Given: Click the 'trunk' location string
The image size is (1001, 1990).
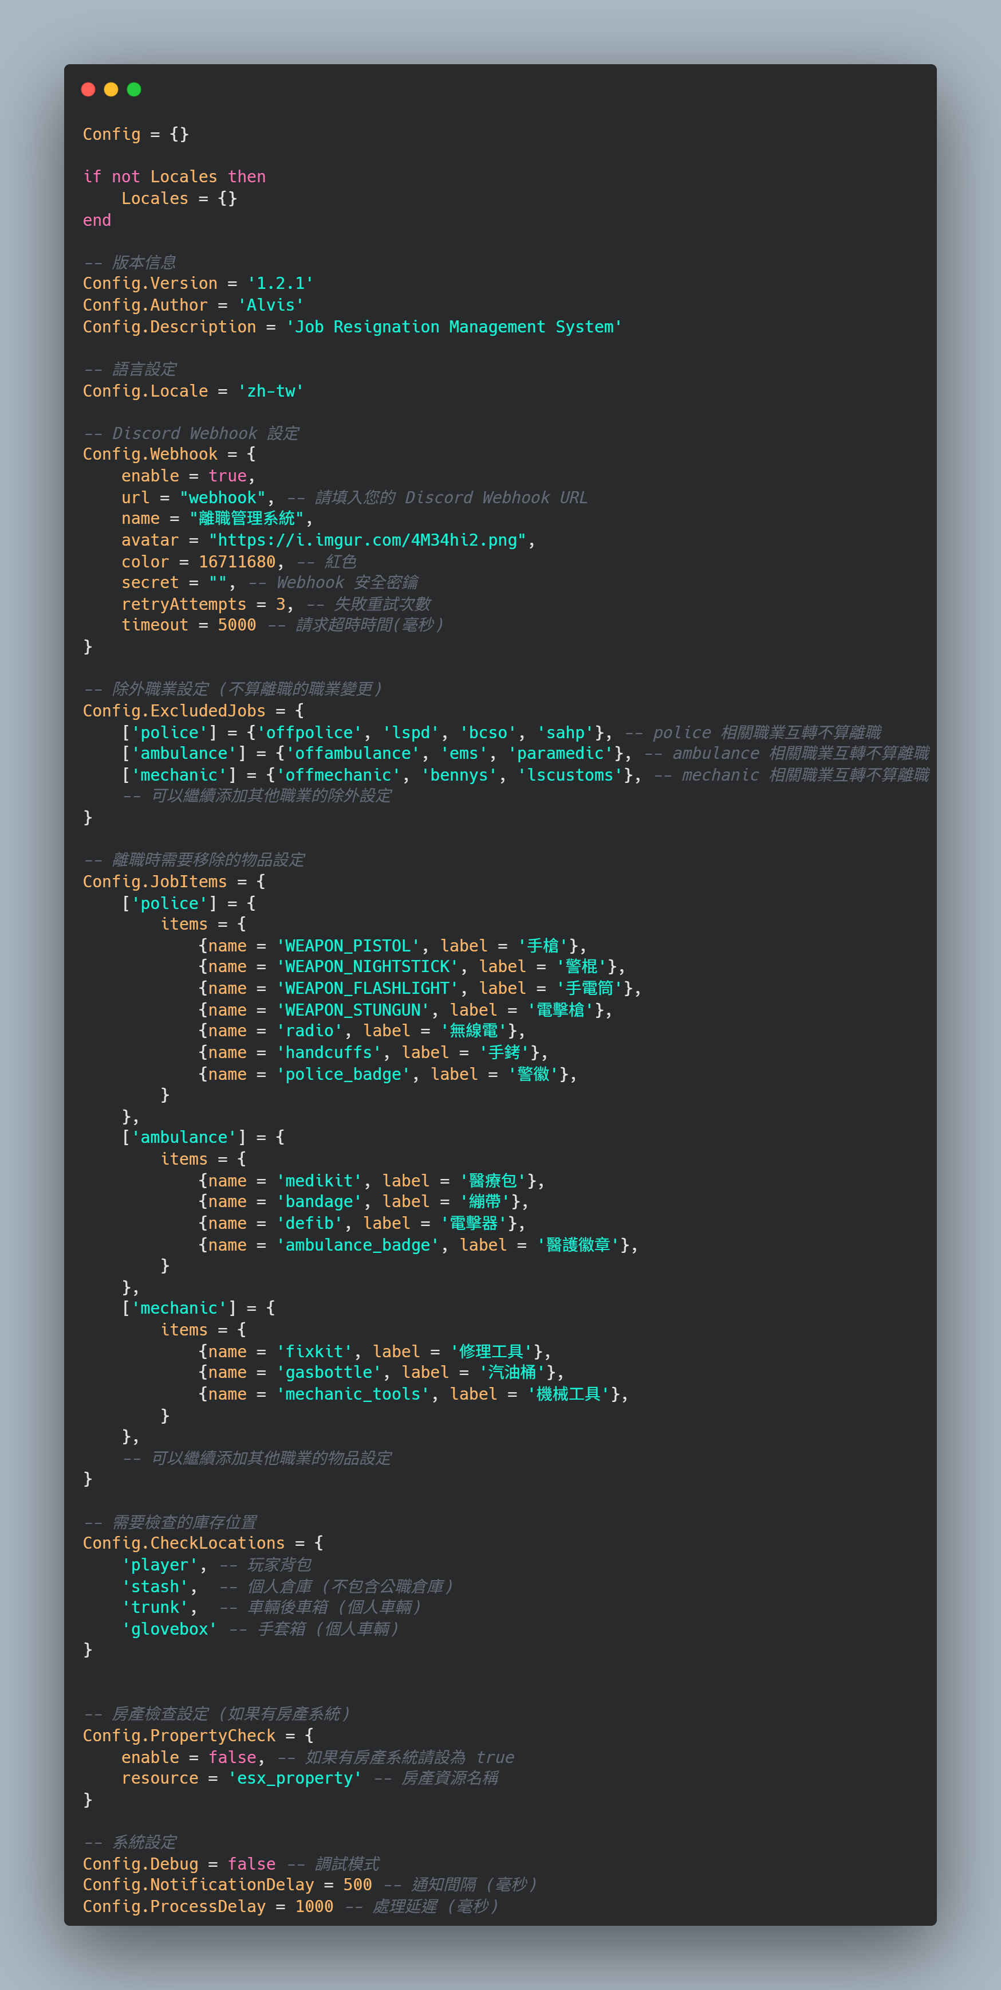Looking at the screenshot, I should pos(155,1607).
